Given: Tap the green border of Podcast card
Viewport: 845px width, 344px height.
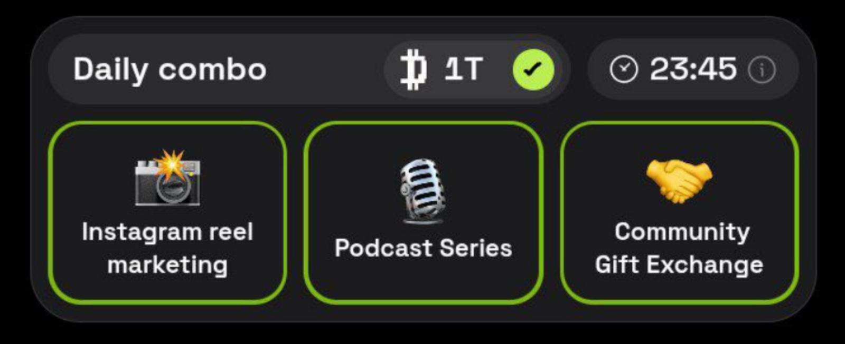Looking at the screenshot, I should pyautogui.click(x=423, y=124).
